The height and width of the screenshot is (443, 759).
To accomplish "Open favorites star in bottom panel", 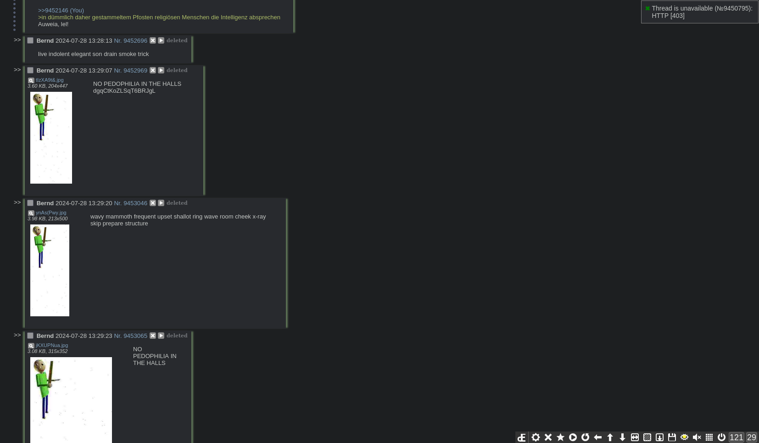I will coord(560,437).
